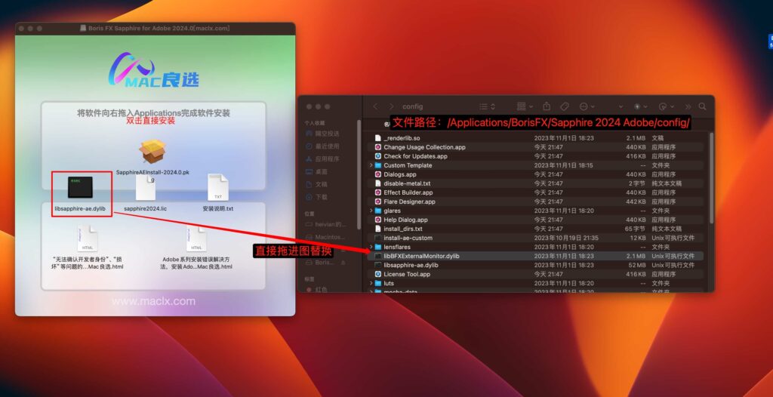The width and height of the screenshot is (773, 397).
Task: Click the Finder tags icon
Action: [565, 106]
